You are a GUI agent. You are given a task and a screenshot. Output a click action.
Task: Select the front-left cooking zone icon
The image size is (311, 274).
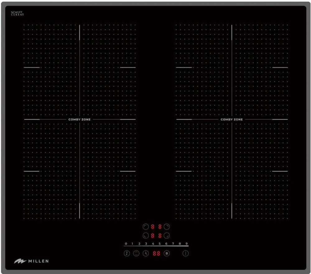146,235
